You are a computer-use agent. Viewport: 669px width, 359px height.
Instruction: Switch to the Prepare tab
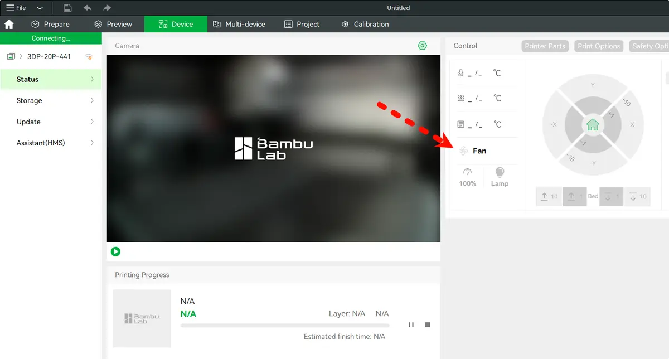pyautogui.click(x=50, y=24)
